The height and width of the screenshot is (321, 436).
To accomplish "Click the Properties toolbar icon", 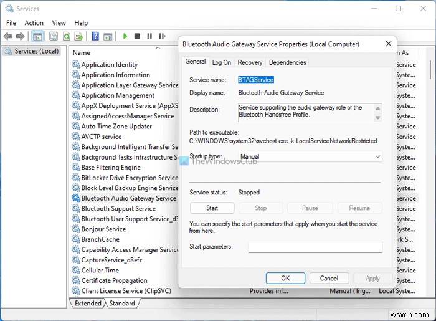I will point(54,36).
